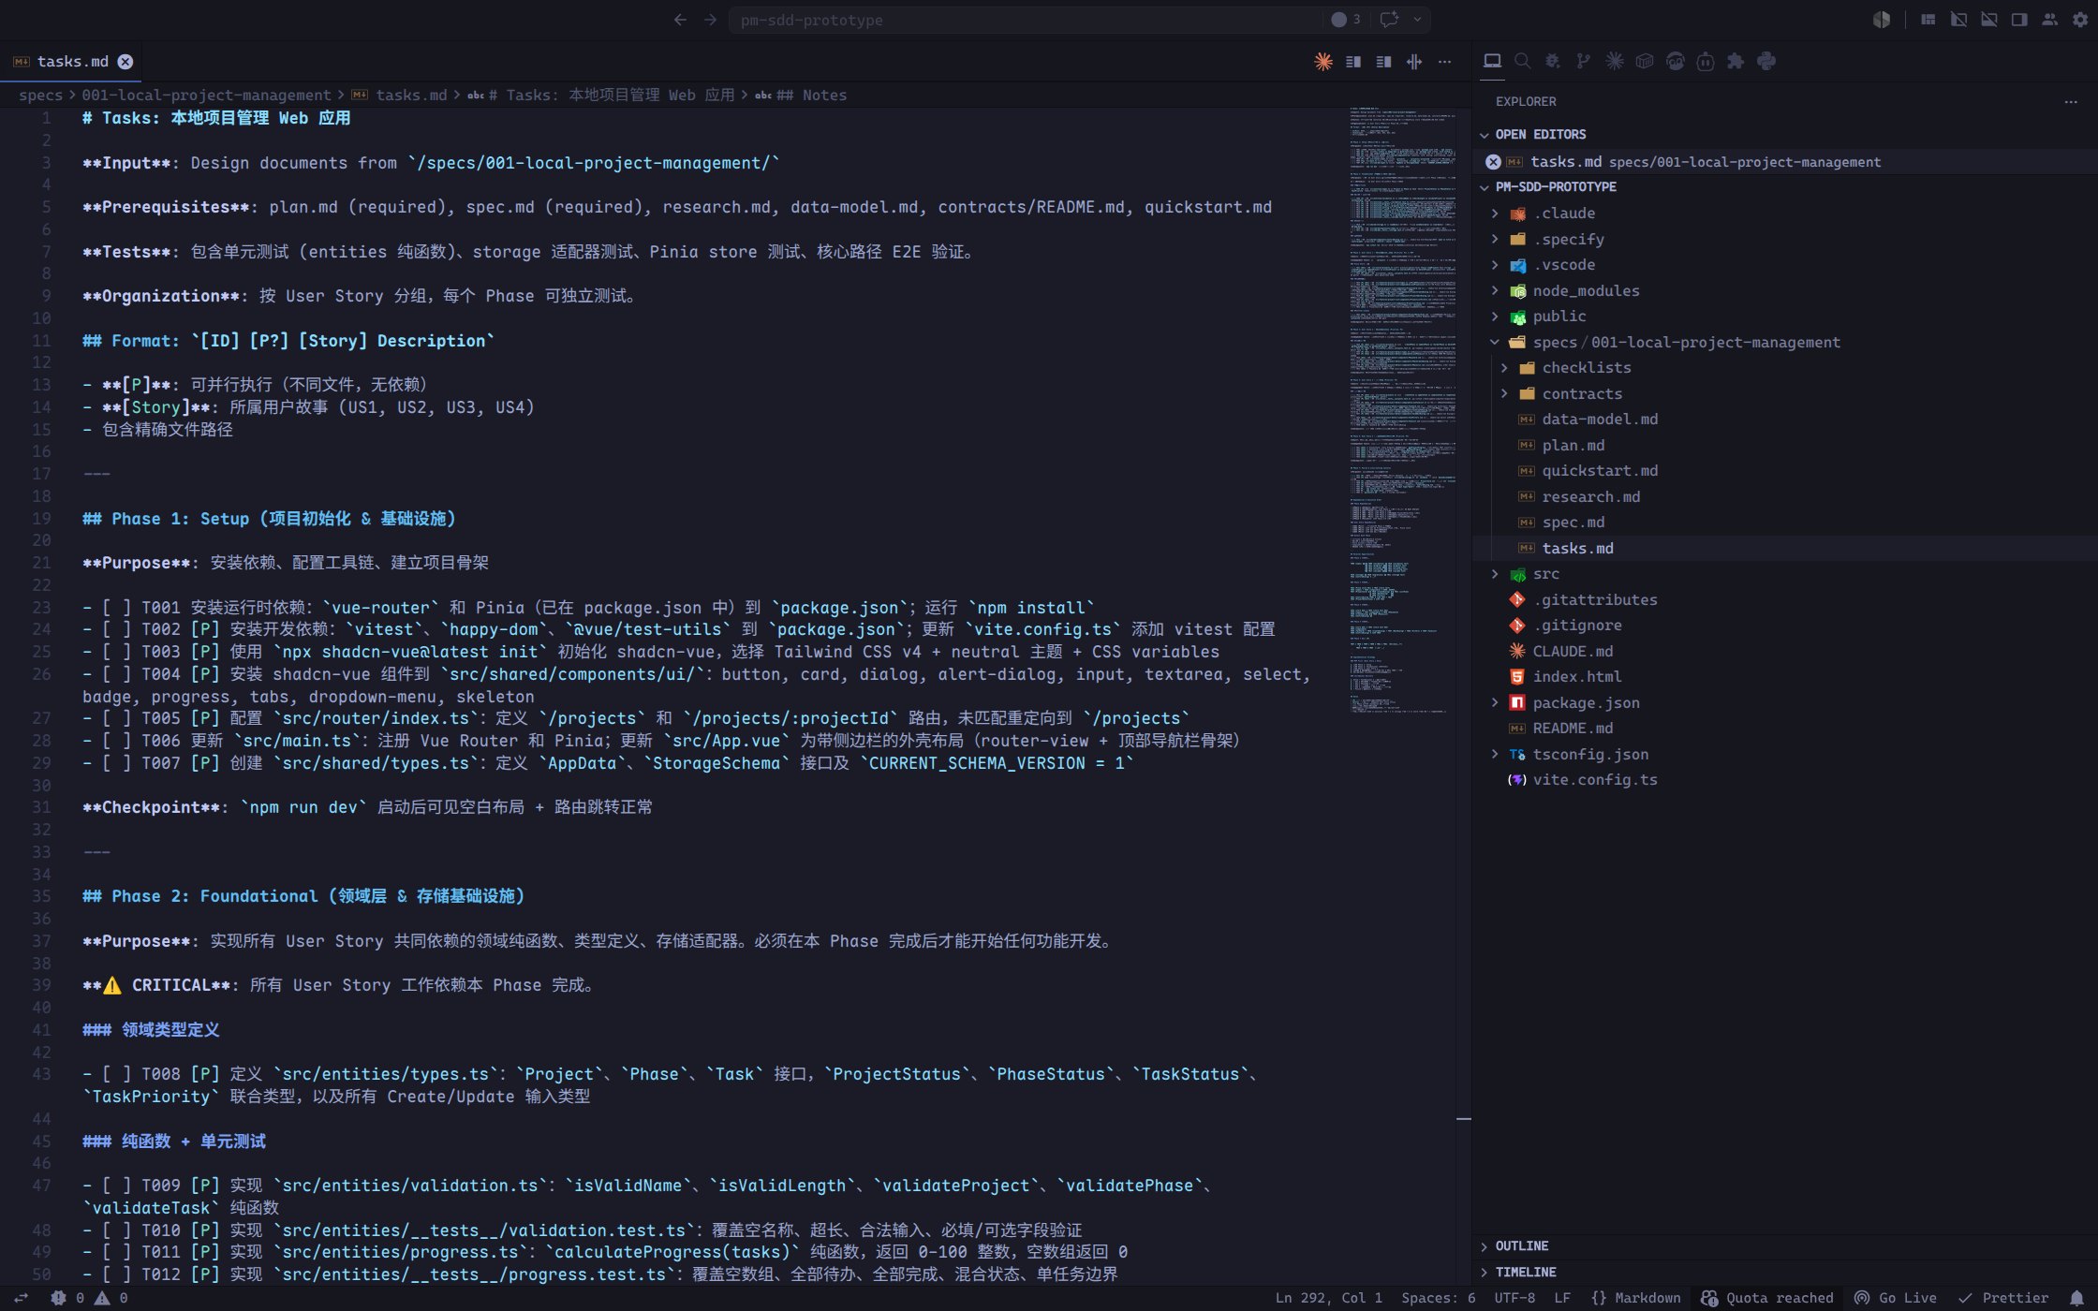Open the chat dropdown chevron in the title bar
2098x1311 pixels.
click(1418, 20)
